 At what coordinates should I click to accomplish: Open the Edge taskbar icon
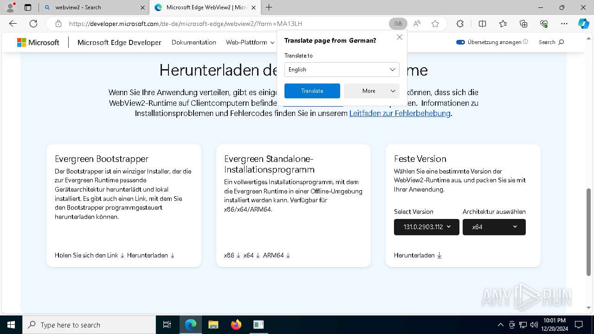pos(191,325)
